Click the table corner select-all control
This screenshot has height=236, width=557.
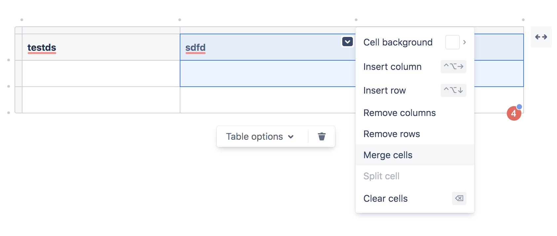tap(19, 30)
